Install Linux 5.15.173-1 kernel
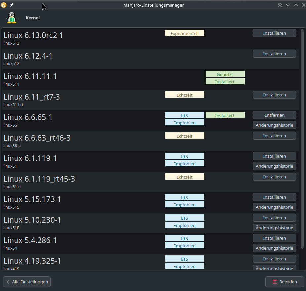306x291 pixels. pos(274,197)
